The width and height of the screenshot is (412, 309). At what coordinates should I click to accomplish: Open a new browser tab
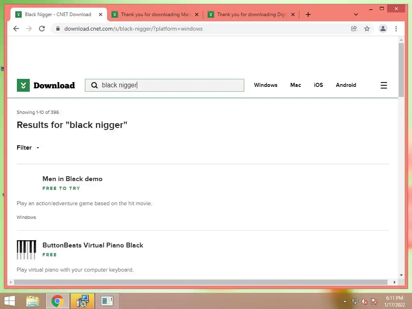click(x=308, y=14)
